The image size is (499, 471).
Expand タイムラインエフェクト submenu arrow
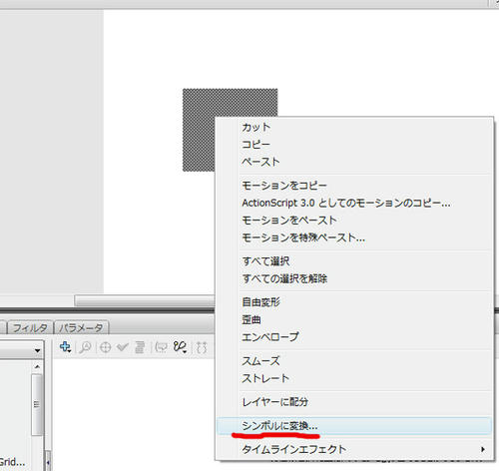coord(483,449)
